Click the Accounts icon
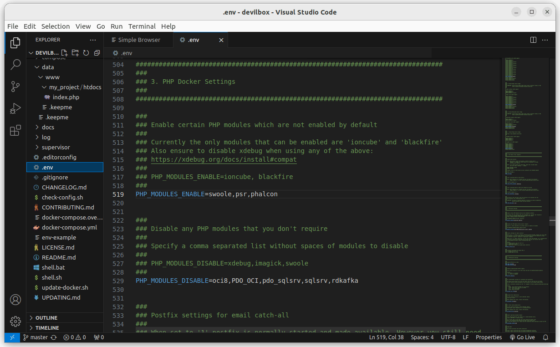The height and width of the screenshot is (347, 560). coord(15,300)
